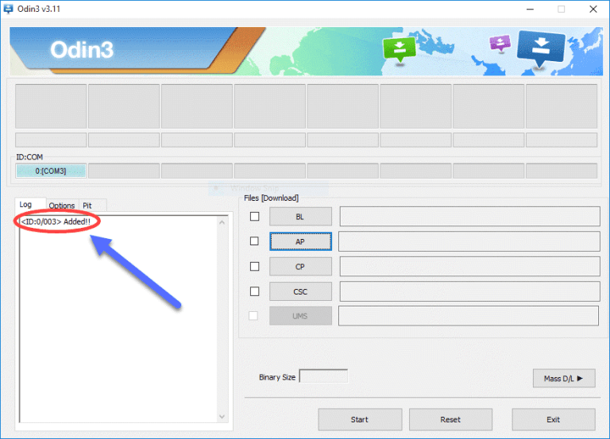Click the CP file path field
610x439 pixels.
coord(469,267)
